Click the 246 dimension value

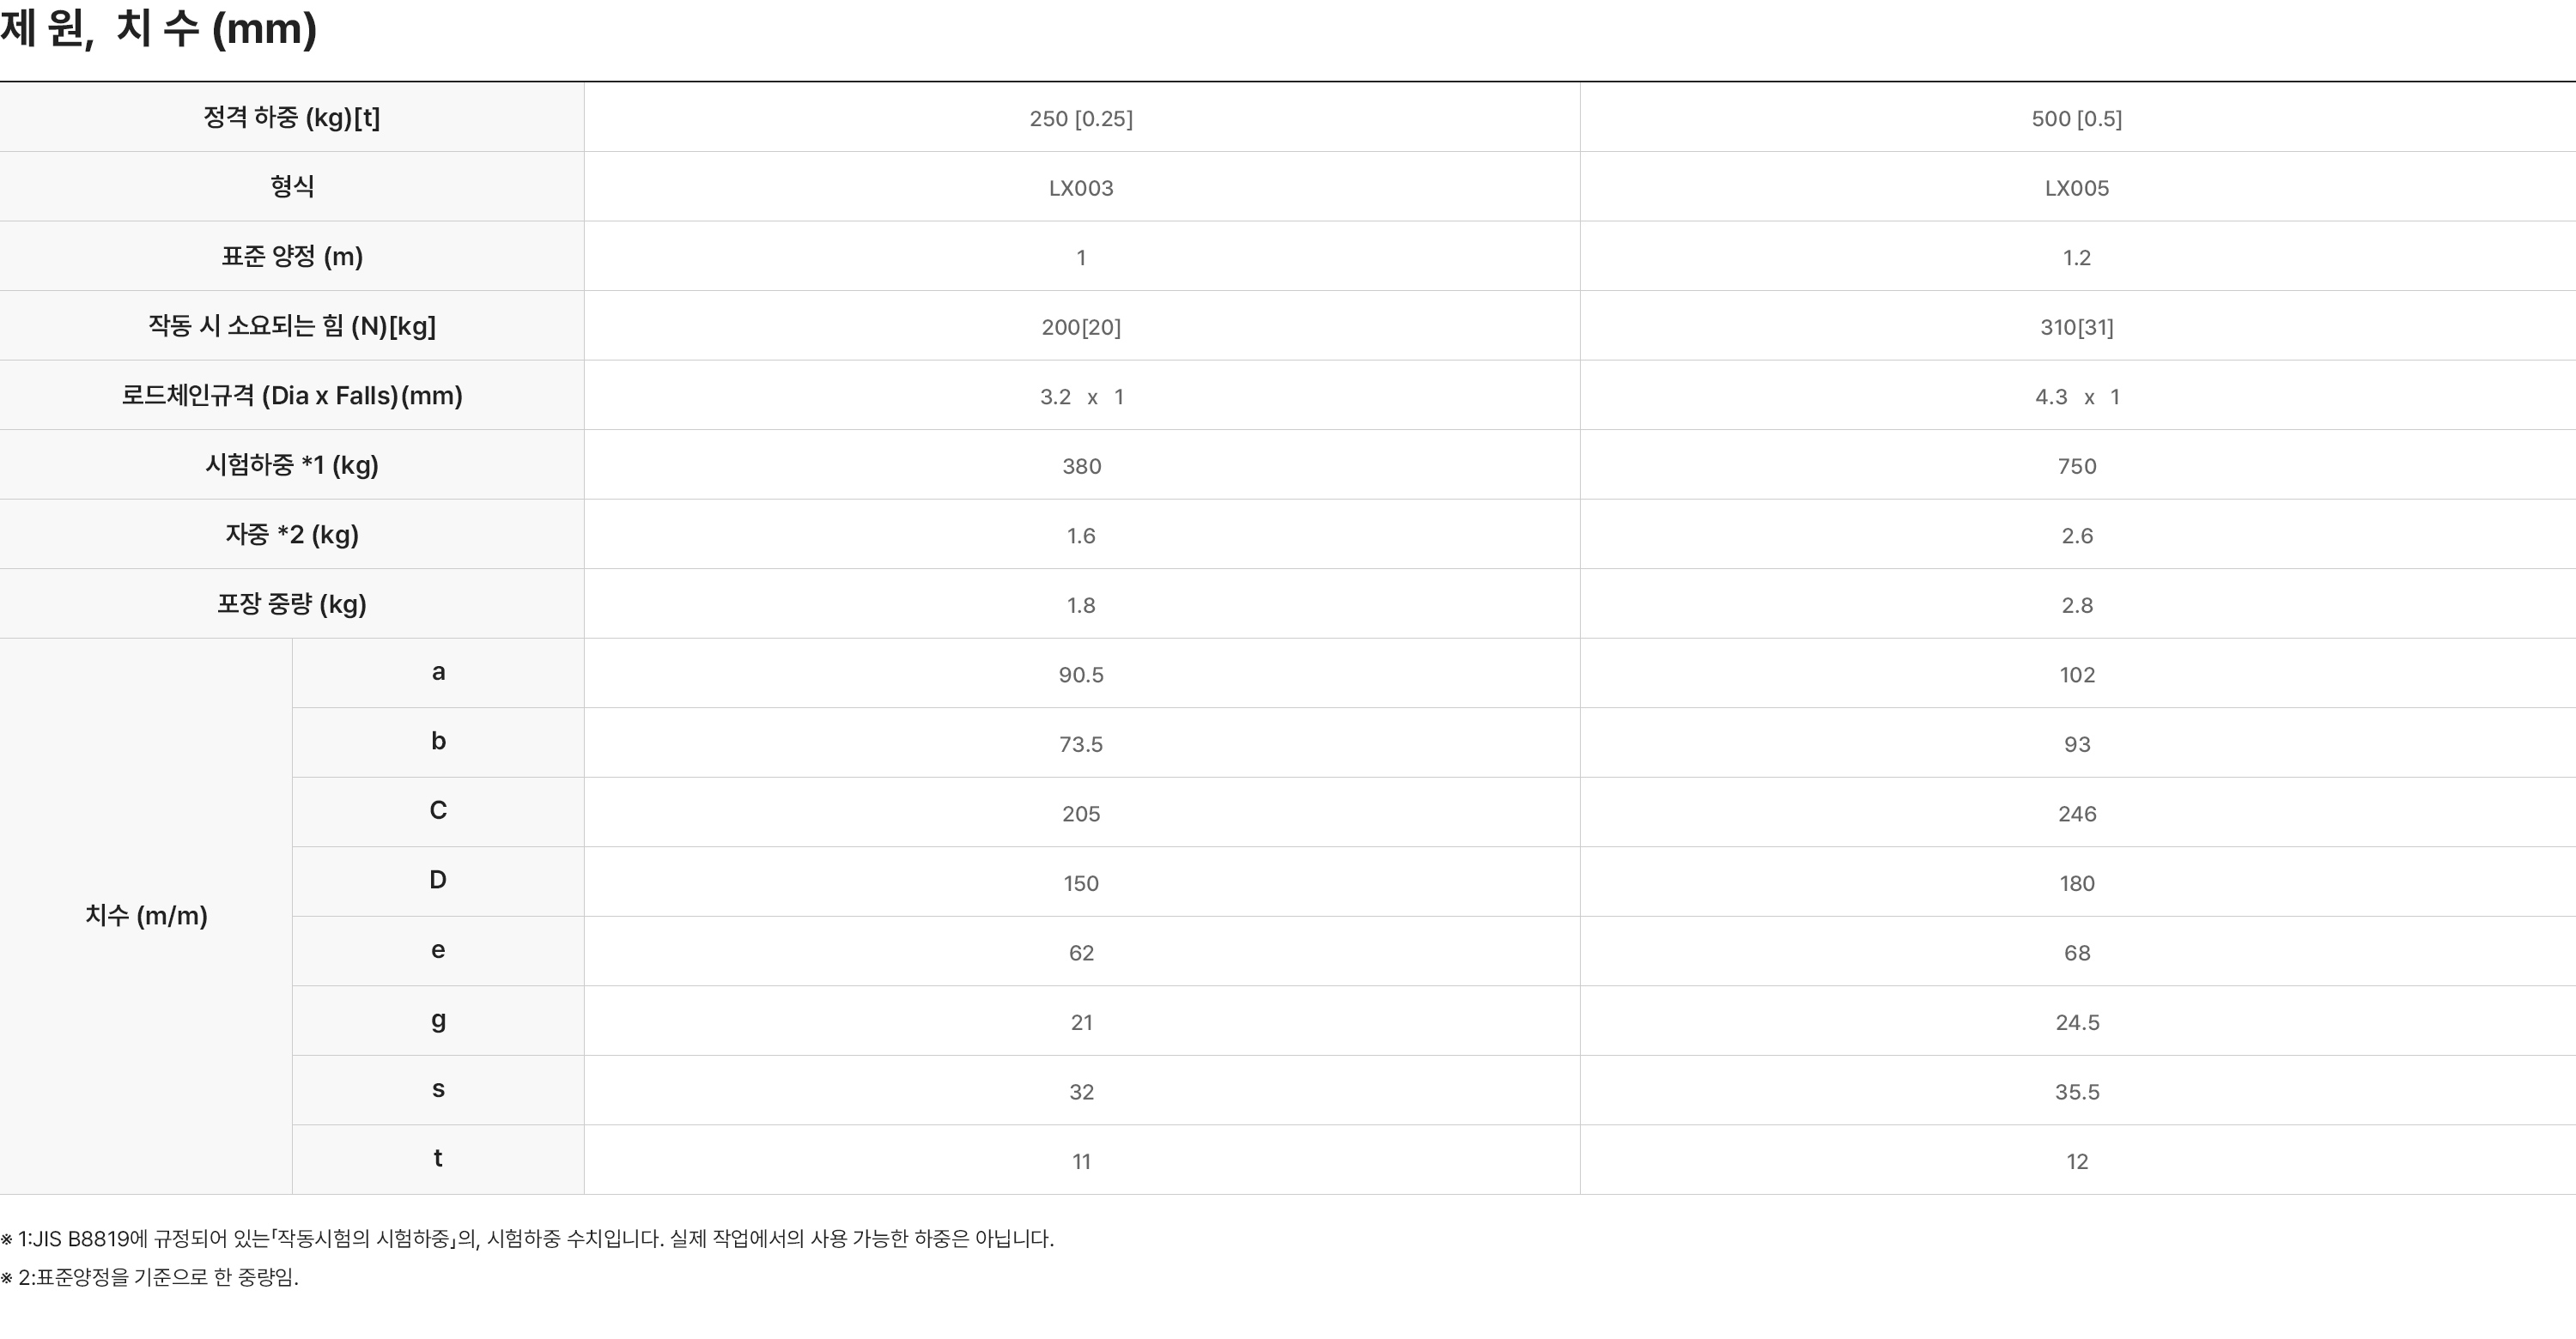pyautogui.click(x=2076, y=814)
